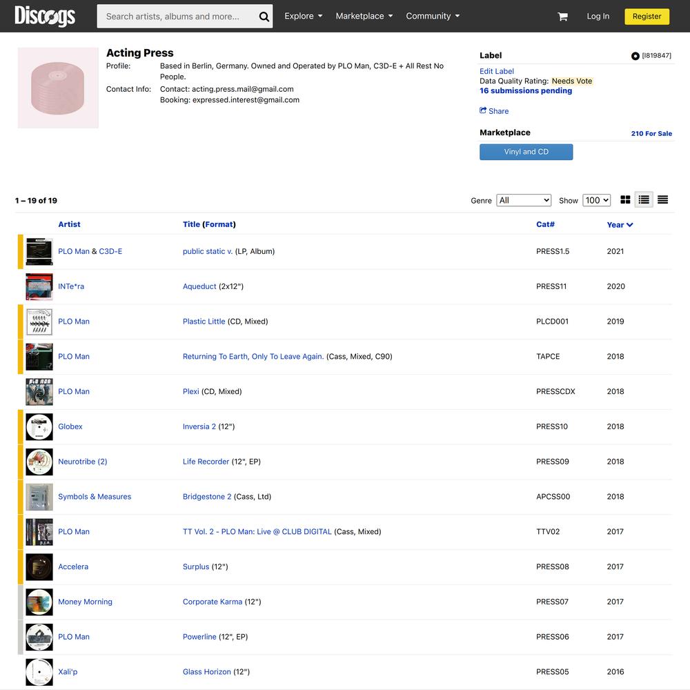Click into the search artists field
Image resolution: width=690 pixels, height=690 pixels.
(178, 17)
